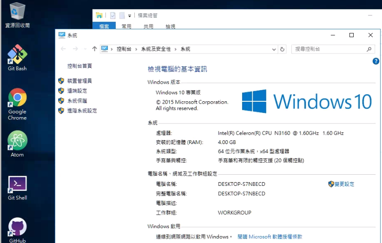Switch to 常用 tab in File Explorer
Viewport: 382px width, 243px height.
click(126, 26)
